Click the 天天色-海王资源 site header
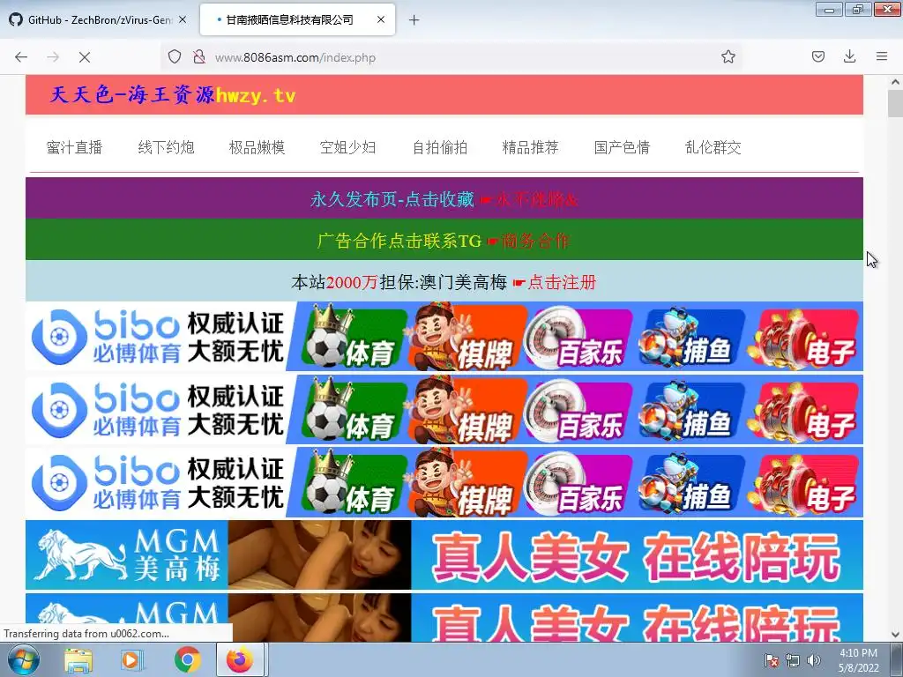 [173, 95]
